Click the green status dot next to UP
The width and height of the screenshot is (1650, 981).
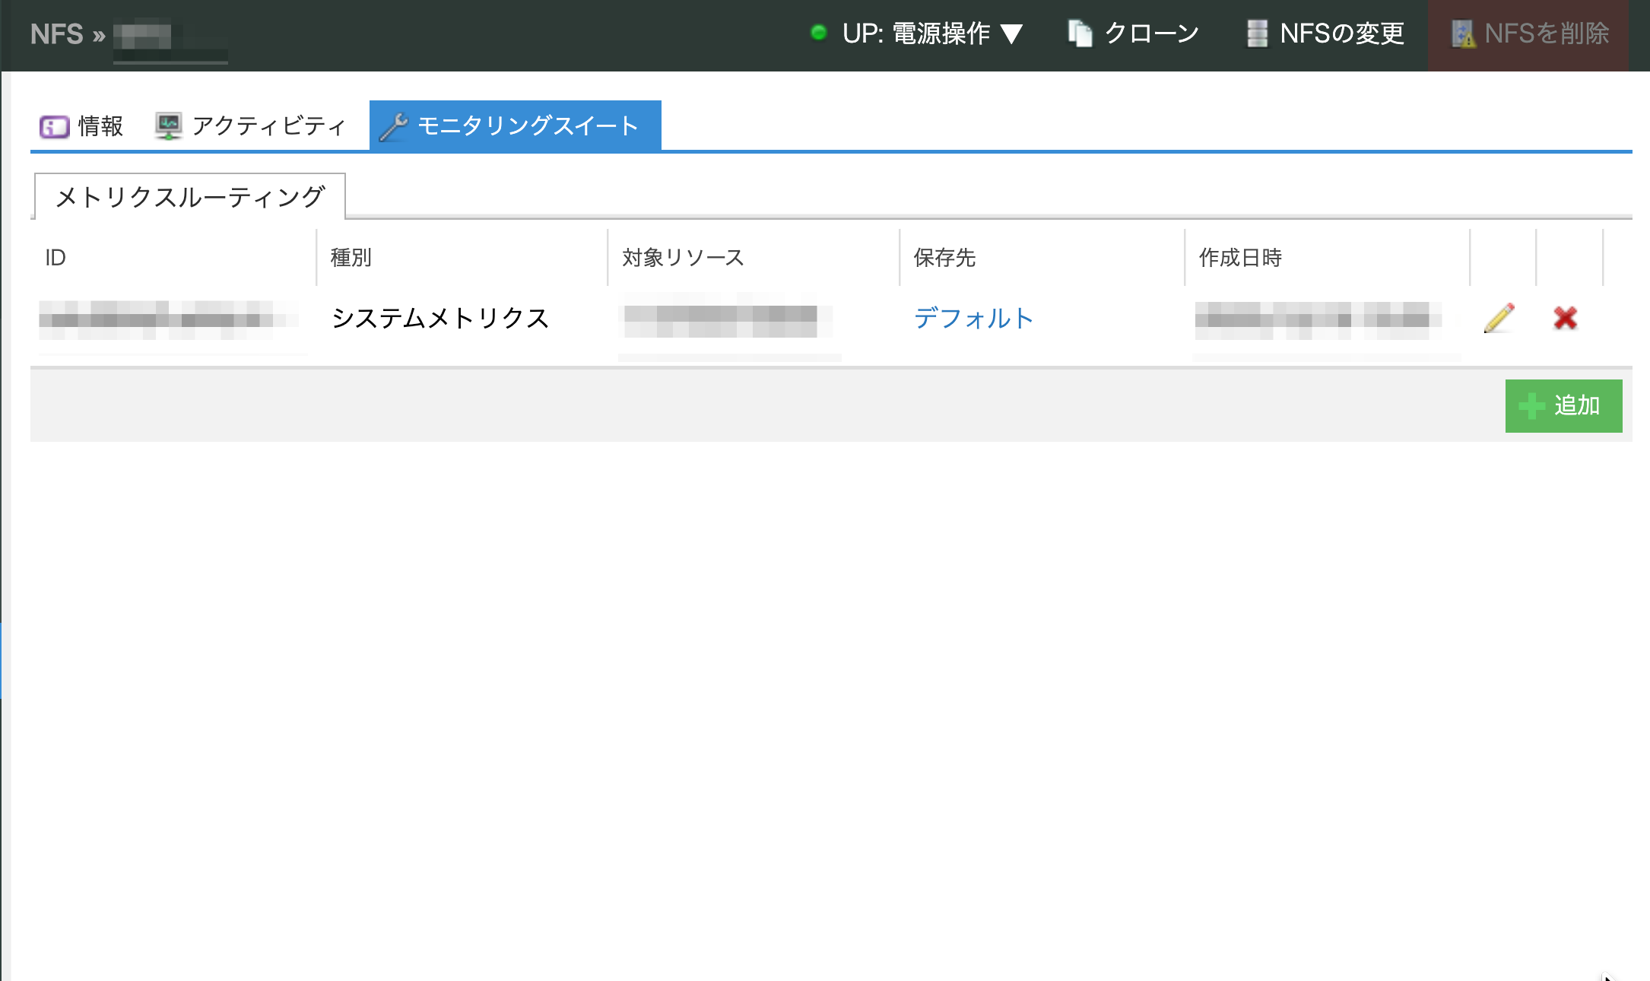click(x=819, y=33)
